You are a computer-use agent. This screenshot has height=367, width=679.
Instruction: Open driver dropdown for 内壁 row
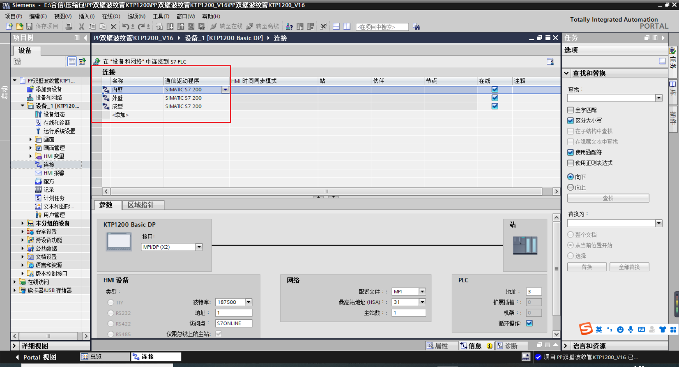coord(225,90)
